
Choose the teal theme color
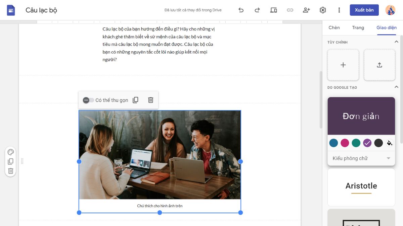356,143
